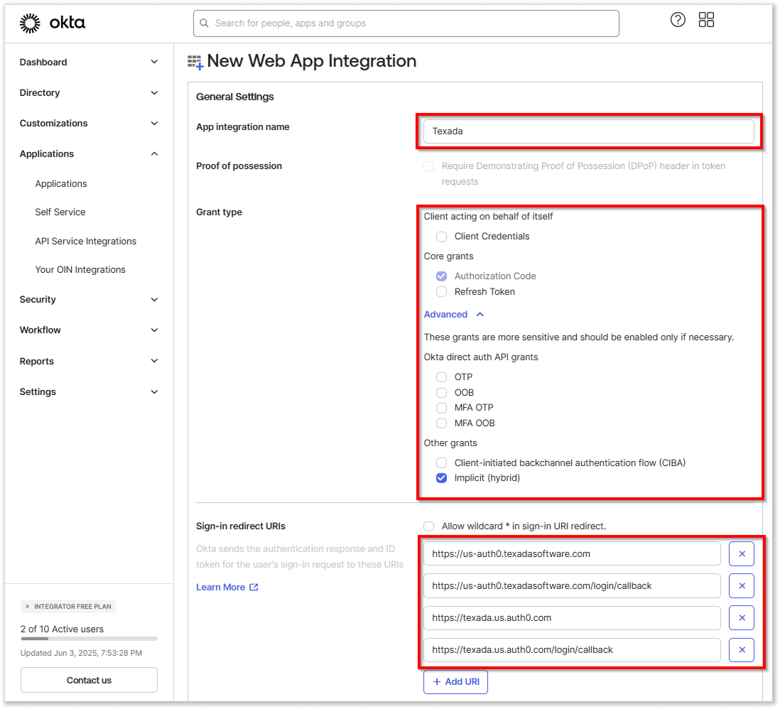Edit the https://texada.us.auth0.com URI field
The height and width of the screenshot is (709, 780).
[x=572, y=617]
